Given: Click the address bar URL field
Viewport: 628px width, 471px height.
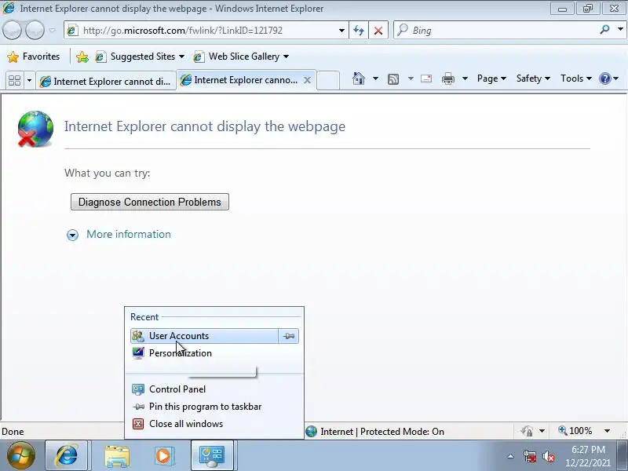Looking at the screenshot, I should point(200,31).
